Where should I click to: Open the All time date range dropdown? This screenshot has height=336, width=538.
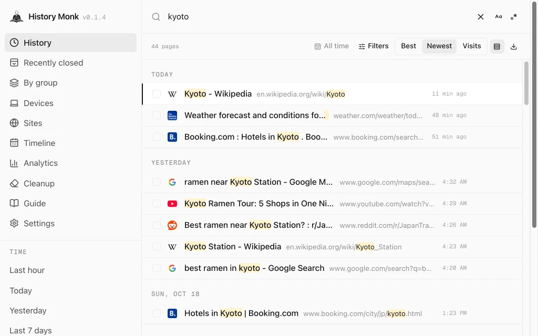(332, 46)
